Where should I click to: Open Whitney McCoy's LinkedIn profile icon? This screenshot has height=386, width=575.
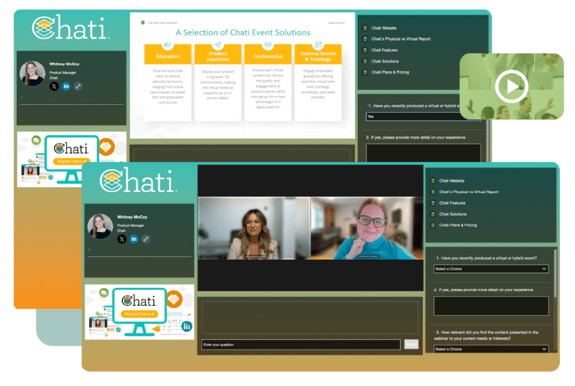[134, 239]
